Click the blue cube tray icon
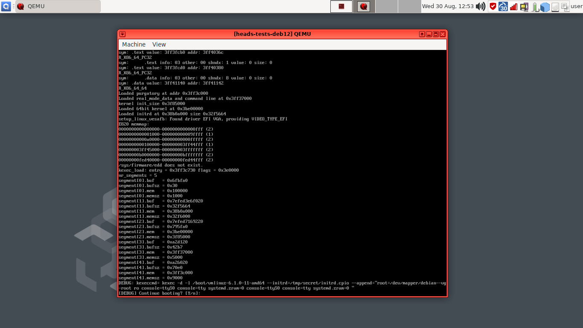583x328 pixels. (545, 6)
